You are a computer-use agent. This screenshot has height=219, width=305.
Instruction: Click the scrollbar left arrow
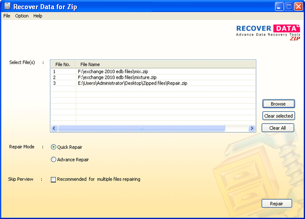54,129
